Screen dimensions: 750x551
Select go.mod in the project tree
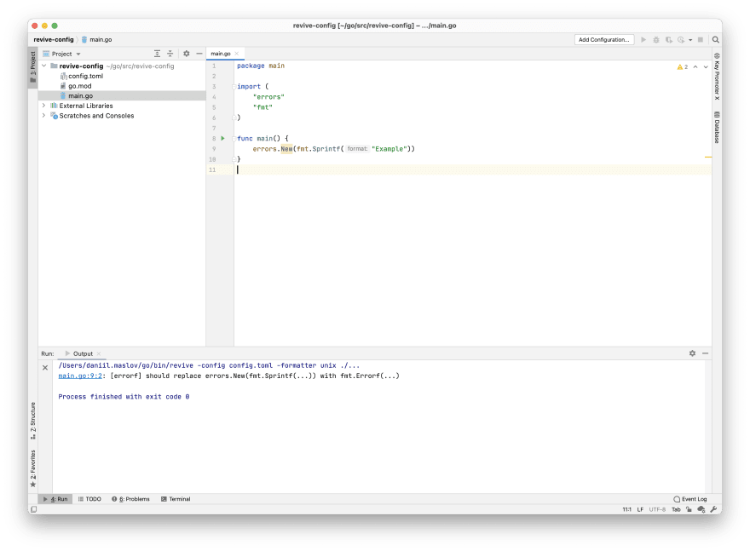point(79,86)
